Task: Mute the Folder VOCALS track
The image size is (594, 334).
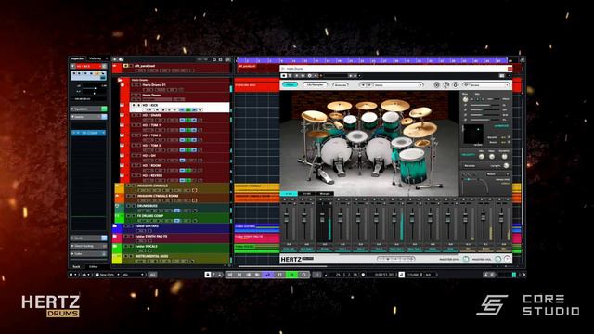Action: 126,246
